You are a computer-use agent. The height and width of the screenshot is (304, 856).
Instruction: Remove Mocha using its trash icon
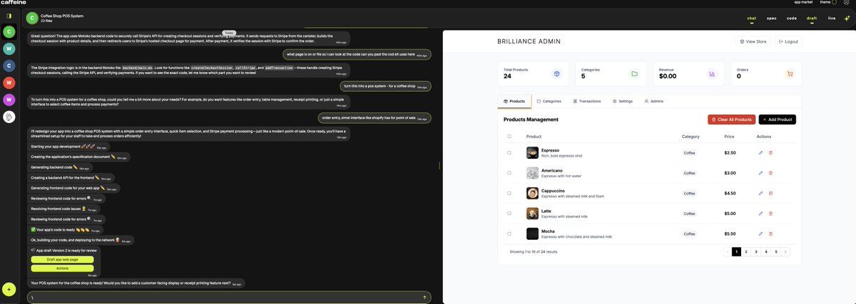pos(770,234)
